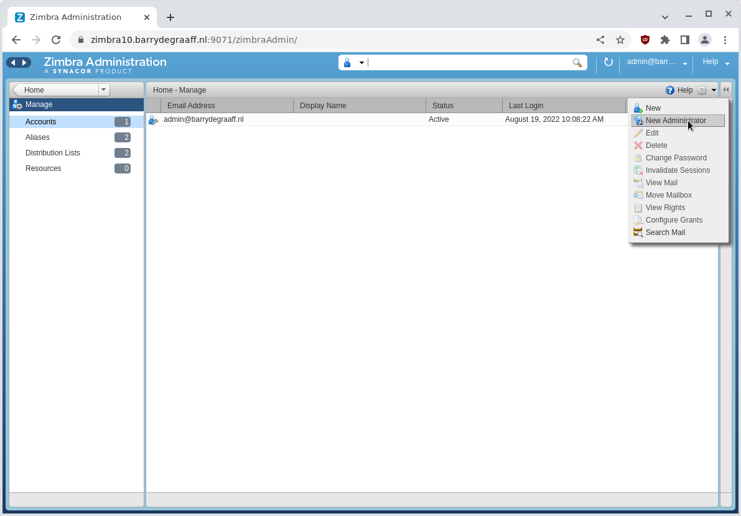Open Chrome three-dot menu
Screen dimensions: 741x516
725,40
